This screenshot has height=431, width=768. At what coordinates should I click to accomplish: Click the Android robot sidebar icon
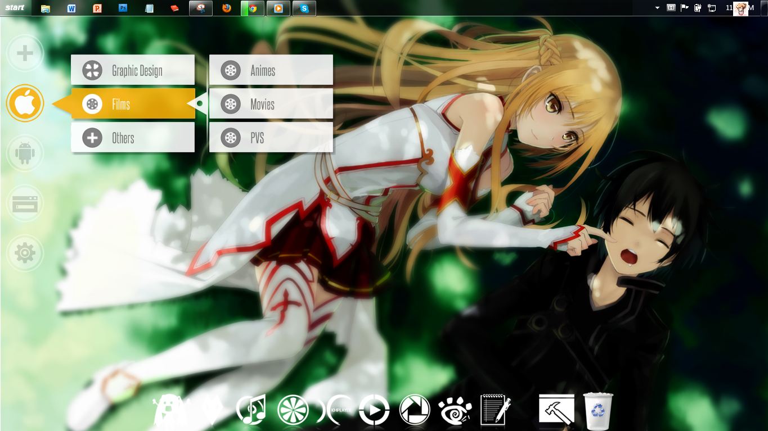click(x=25, y=153)
